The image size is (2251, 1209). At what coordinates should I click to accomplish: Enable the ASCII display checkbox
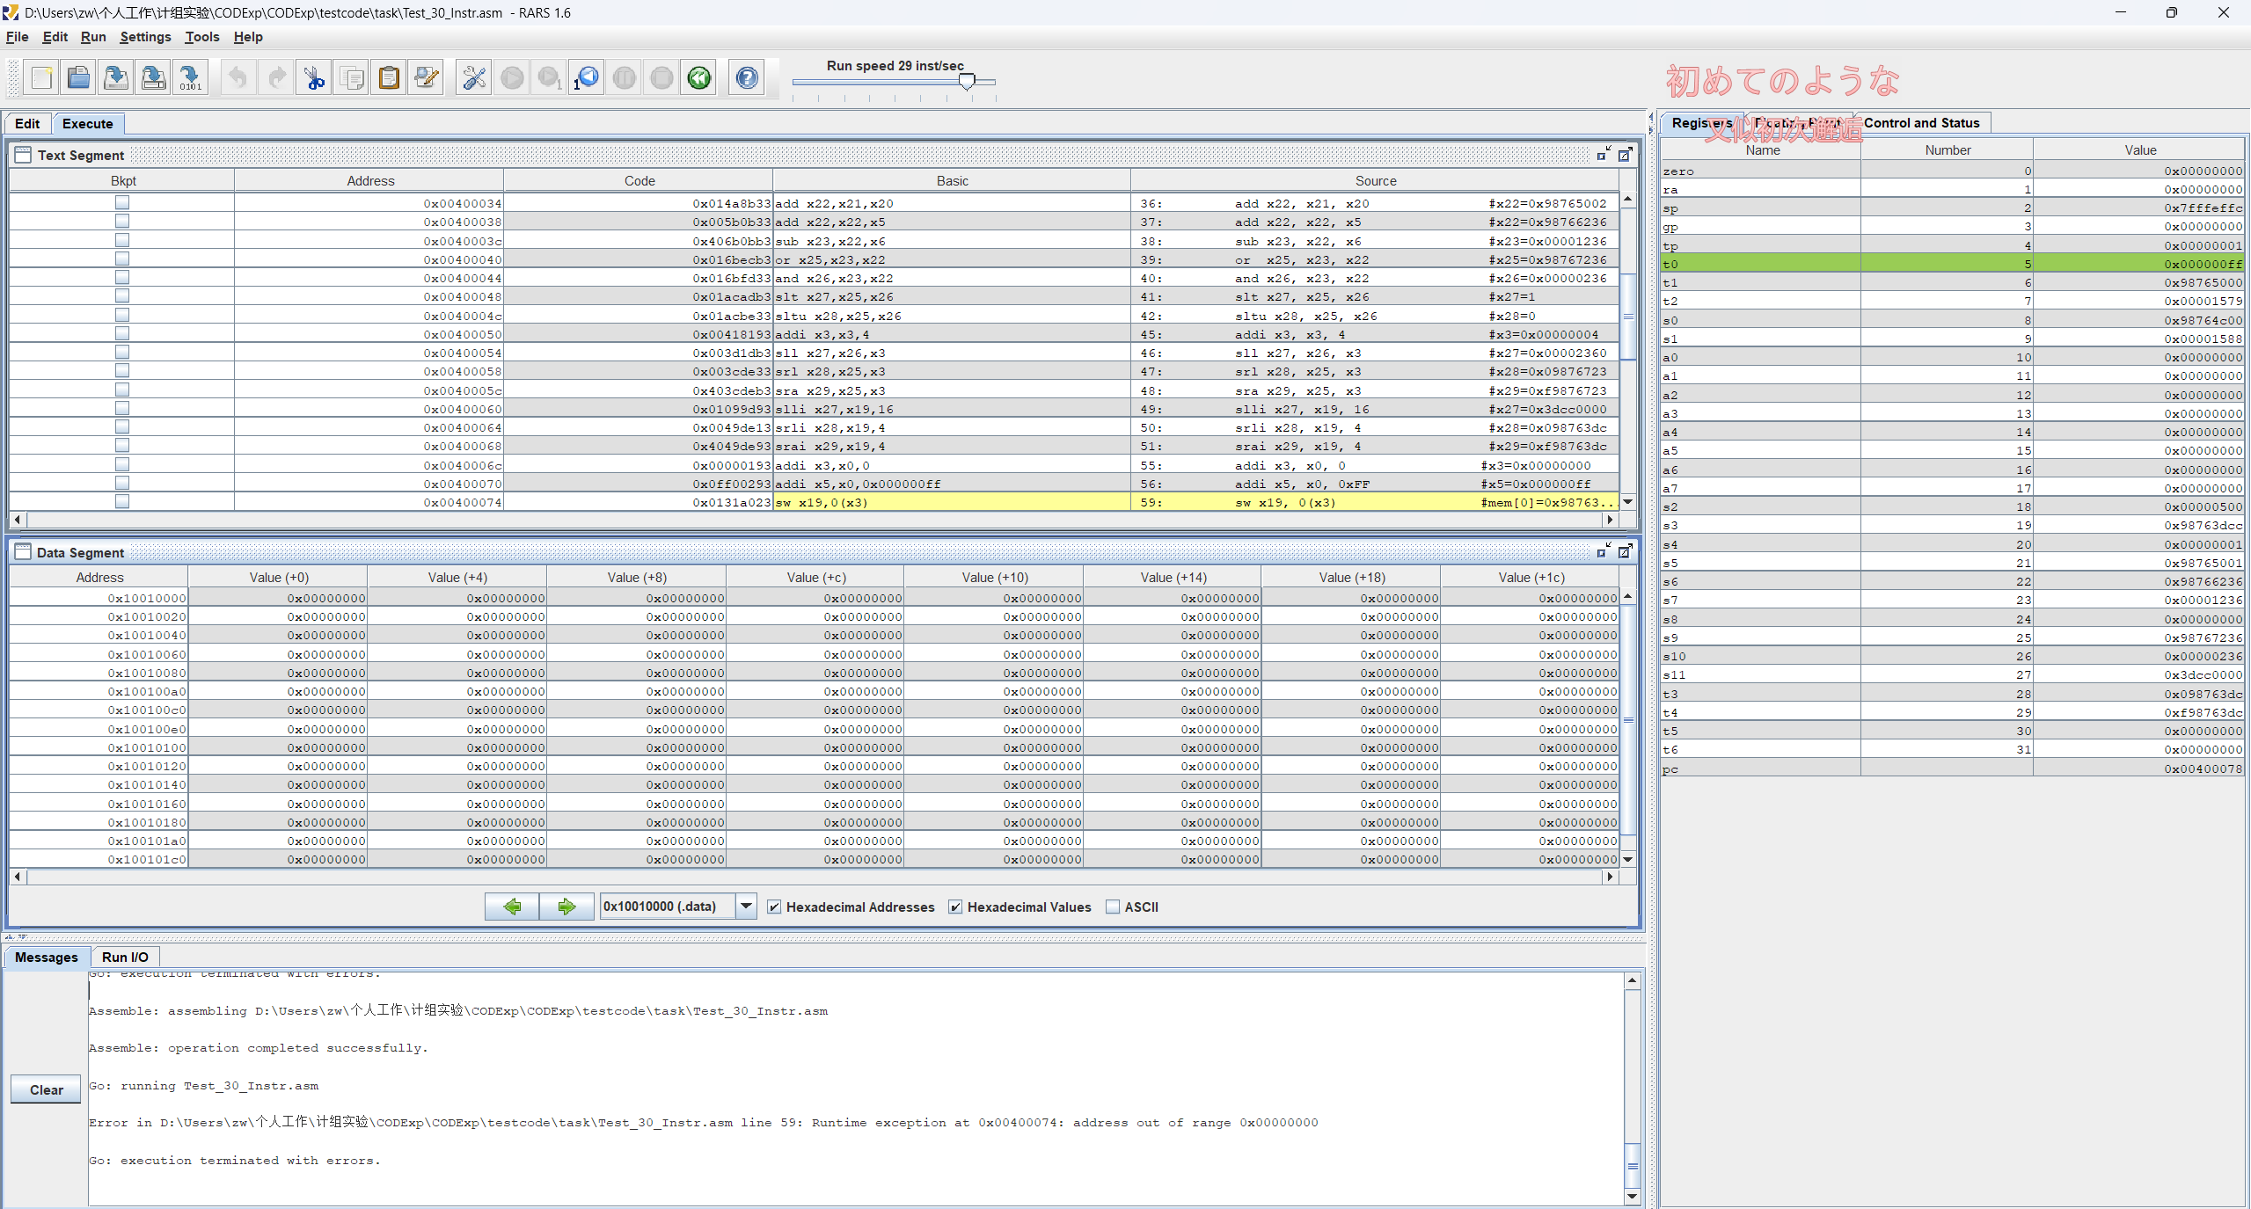pos(1113,907)
